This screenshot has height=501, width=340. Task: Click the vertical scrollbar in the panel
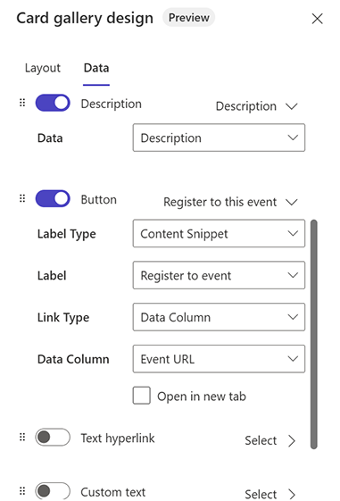pos(314,334)
